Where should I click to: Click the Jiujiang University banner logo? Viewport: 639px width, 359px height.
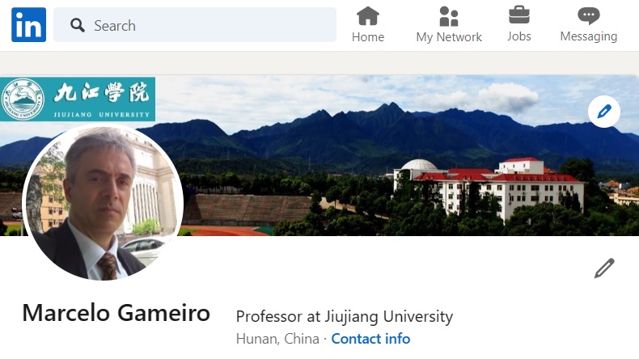[x=78, y=99]
